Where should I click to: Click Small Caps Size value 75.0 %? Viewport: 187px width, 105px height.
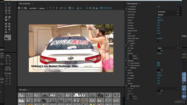pyautogui.click(x=160, y=38)
